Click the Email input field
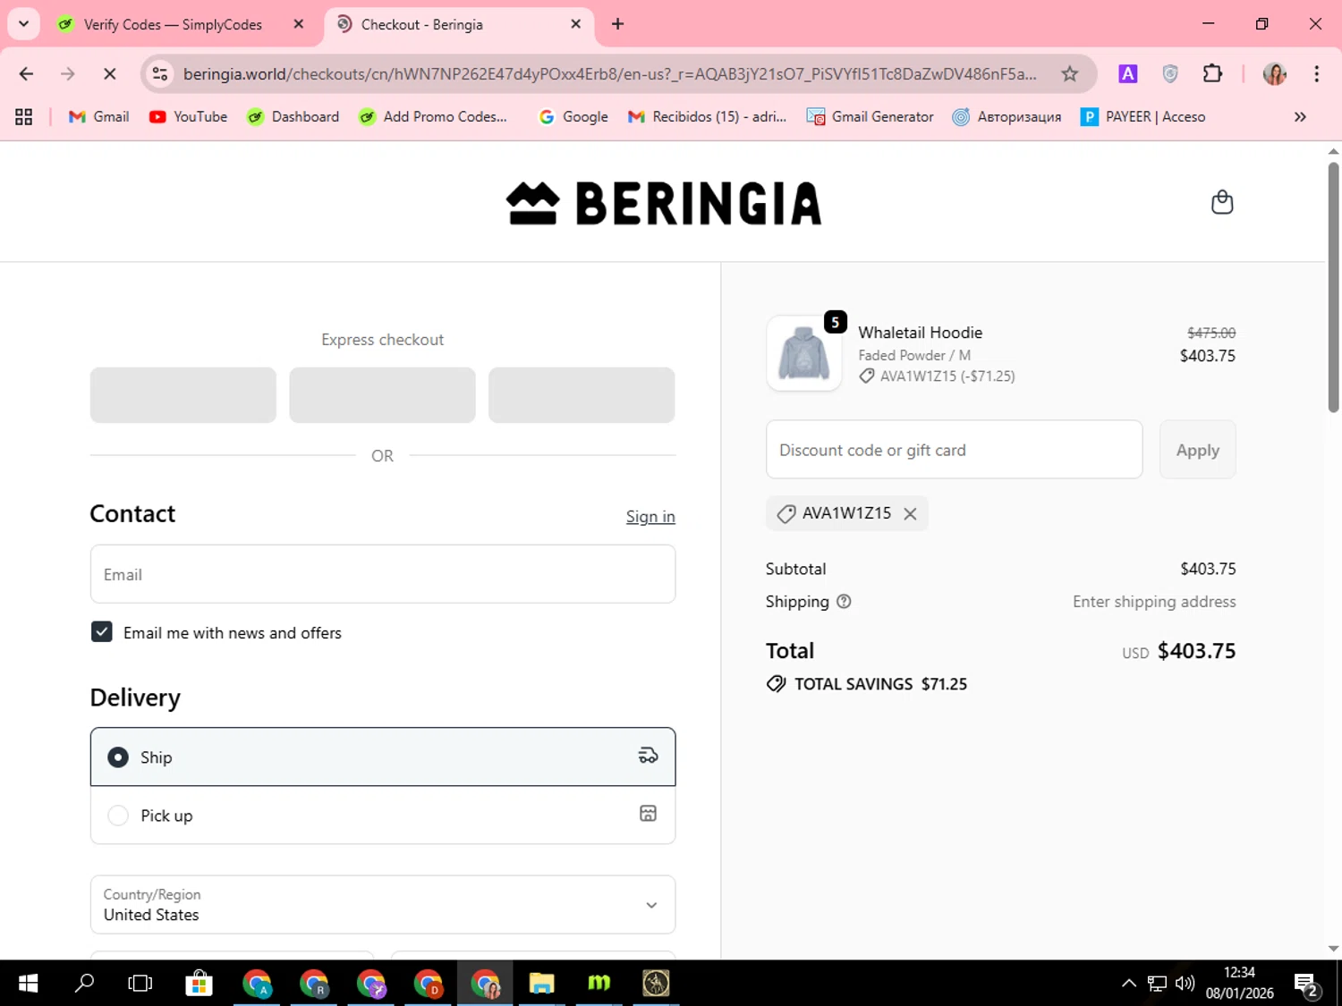 383,574
